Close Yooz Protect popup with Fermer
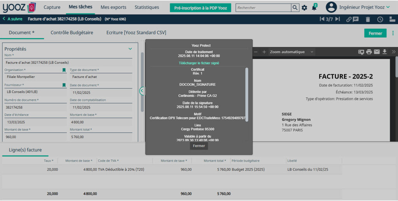 199,146
